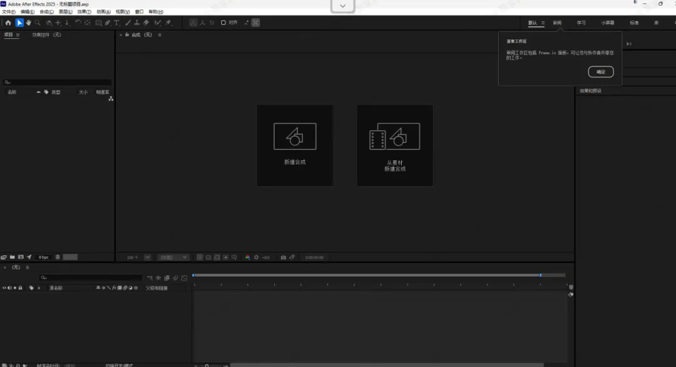The height and width of the screenshot is (367, 676).
Task: Select the Hand tool
Action: coord(28,23)
